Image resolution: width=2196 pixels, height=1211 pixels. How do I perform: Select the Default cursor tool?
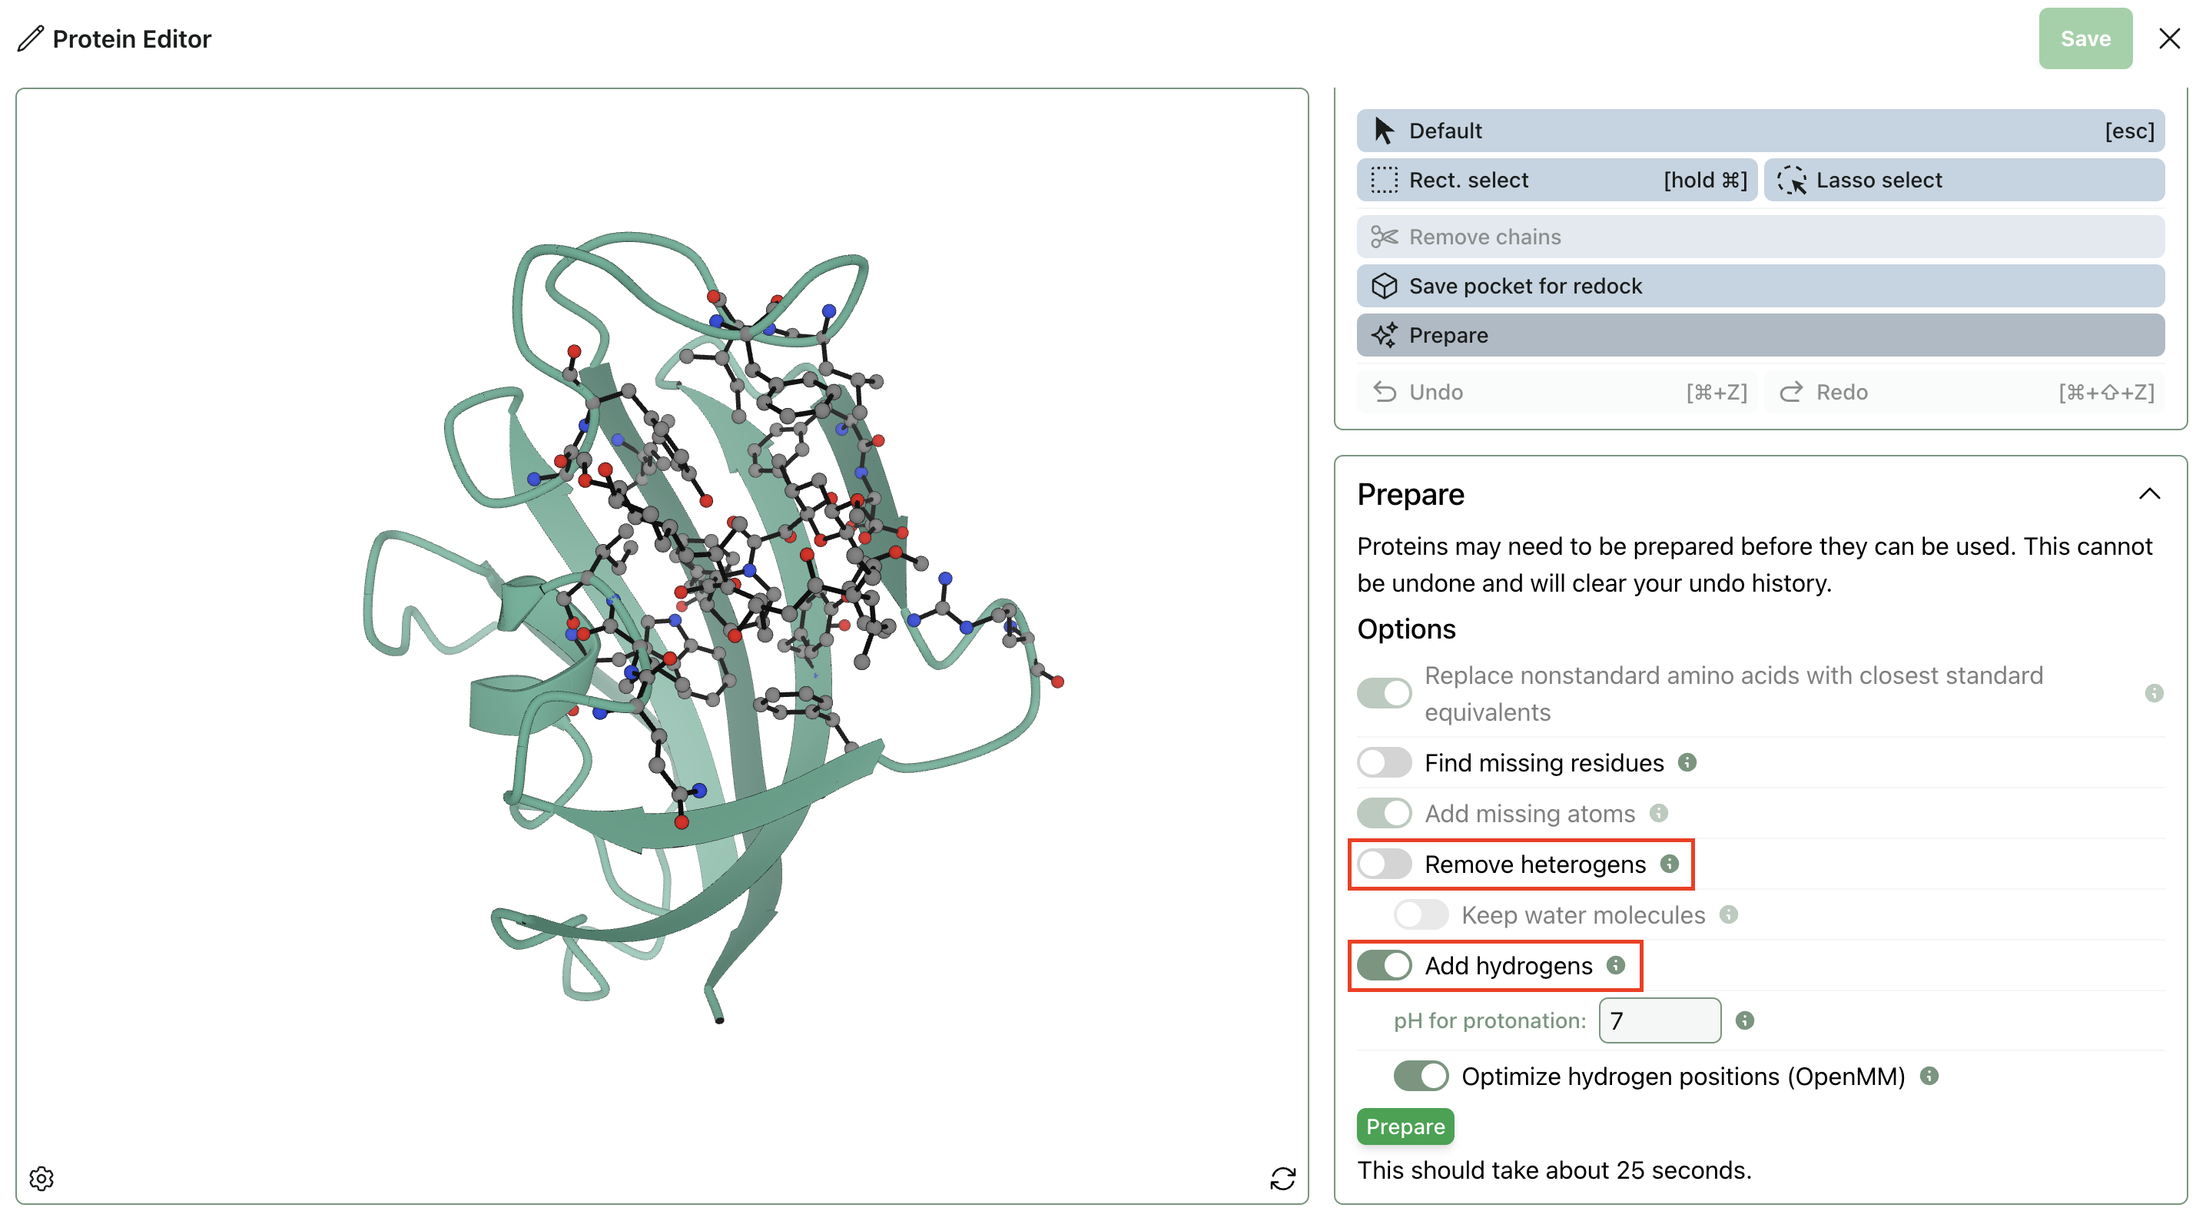[1760, 131]
